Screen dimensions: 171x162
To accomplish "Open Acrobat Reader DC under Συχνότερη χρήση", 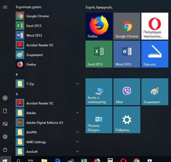I will pyautogui.click(x=47, y=45).
